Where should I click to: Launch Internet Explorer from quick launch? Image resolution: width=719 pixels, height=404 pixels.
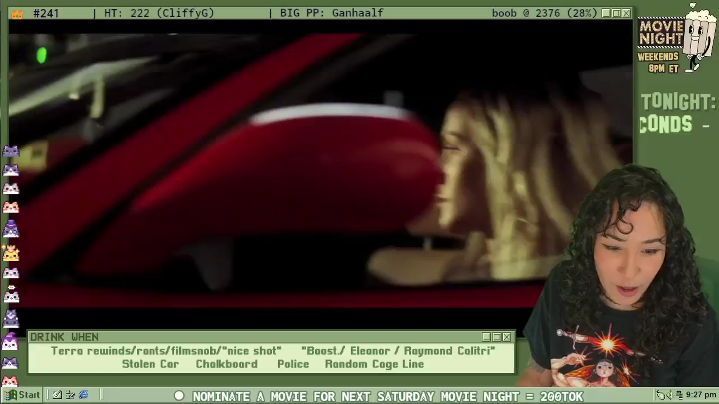pyautogui.click(x=84, y=395)
